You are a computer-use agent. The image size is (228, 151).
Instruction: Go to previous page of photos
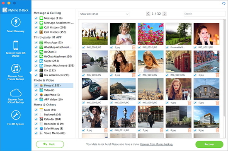coord(148,14)
